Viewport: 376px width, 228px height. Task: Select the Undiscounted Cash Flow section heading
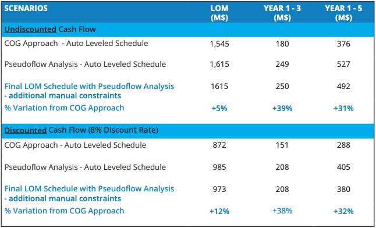pos(50,29)
